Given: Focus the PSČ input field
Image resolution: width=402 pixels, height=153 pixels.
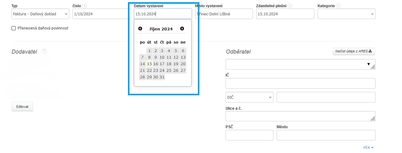Looking at the screenshot, I should pos(249,135).
